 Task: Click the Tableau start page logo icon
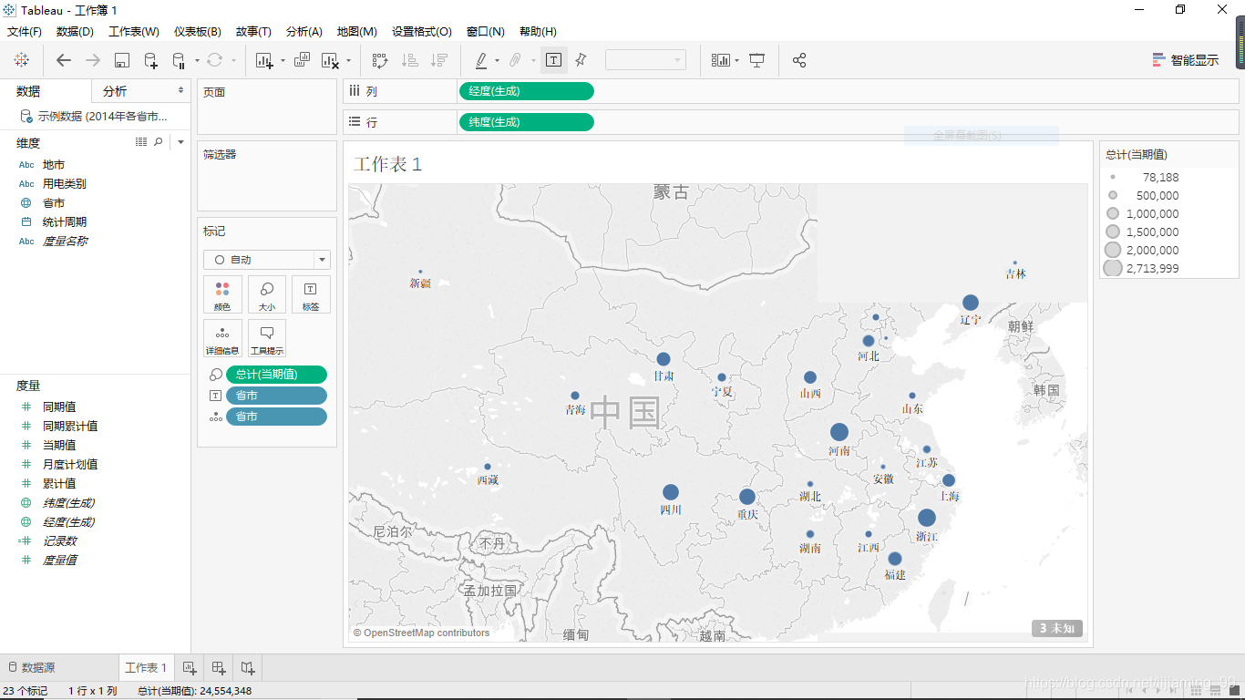click(21, 60)
